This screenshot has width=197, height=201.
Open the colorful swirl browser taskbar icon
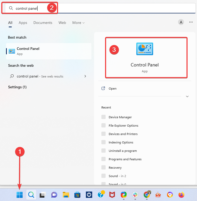tap(123, 195)
